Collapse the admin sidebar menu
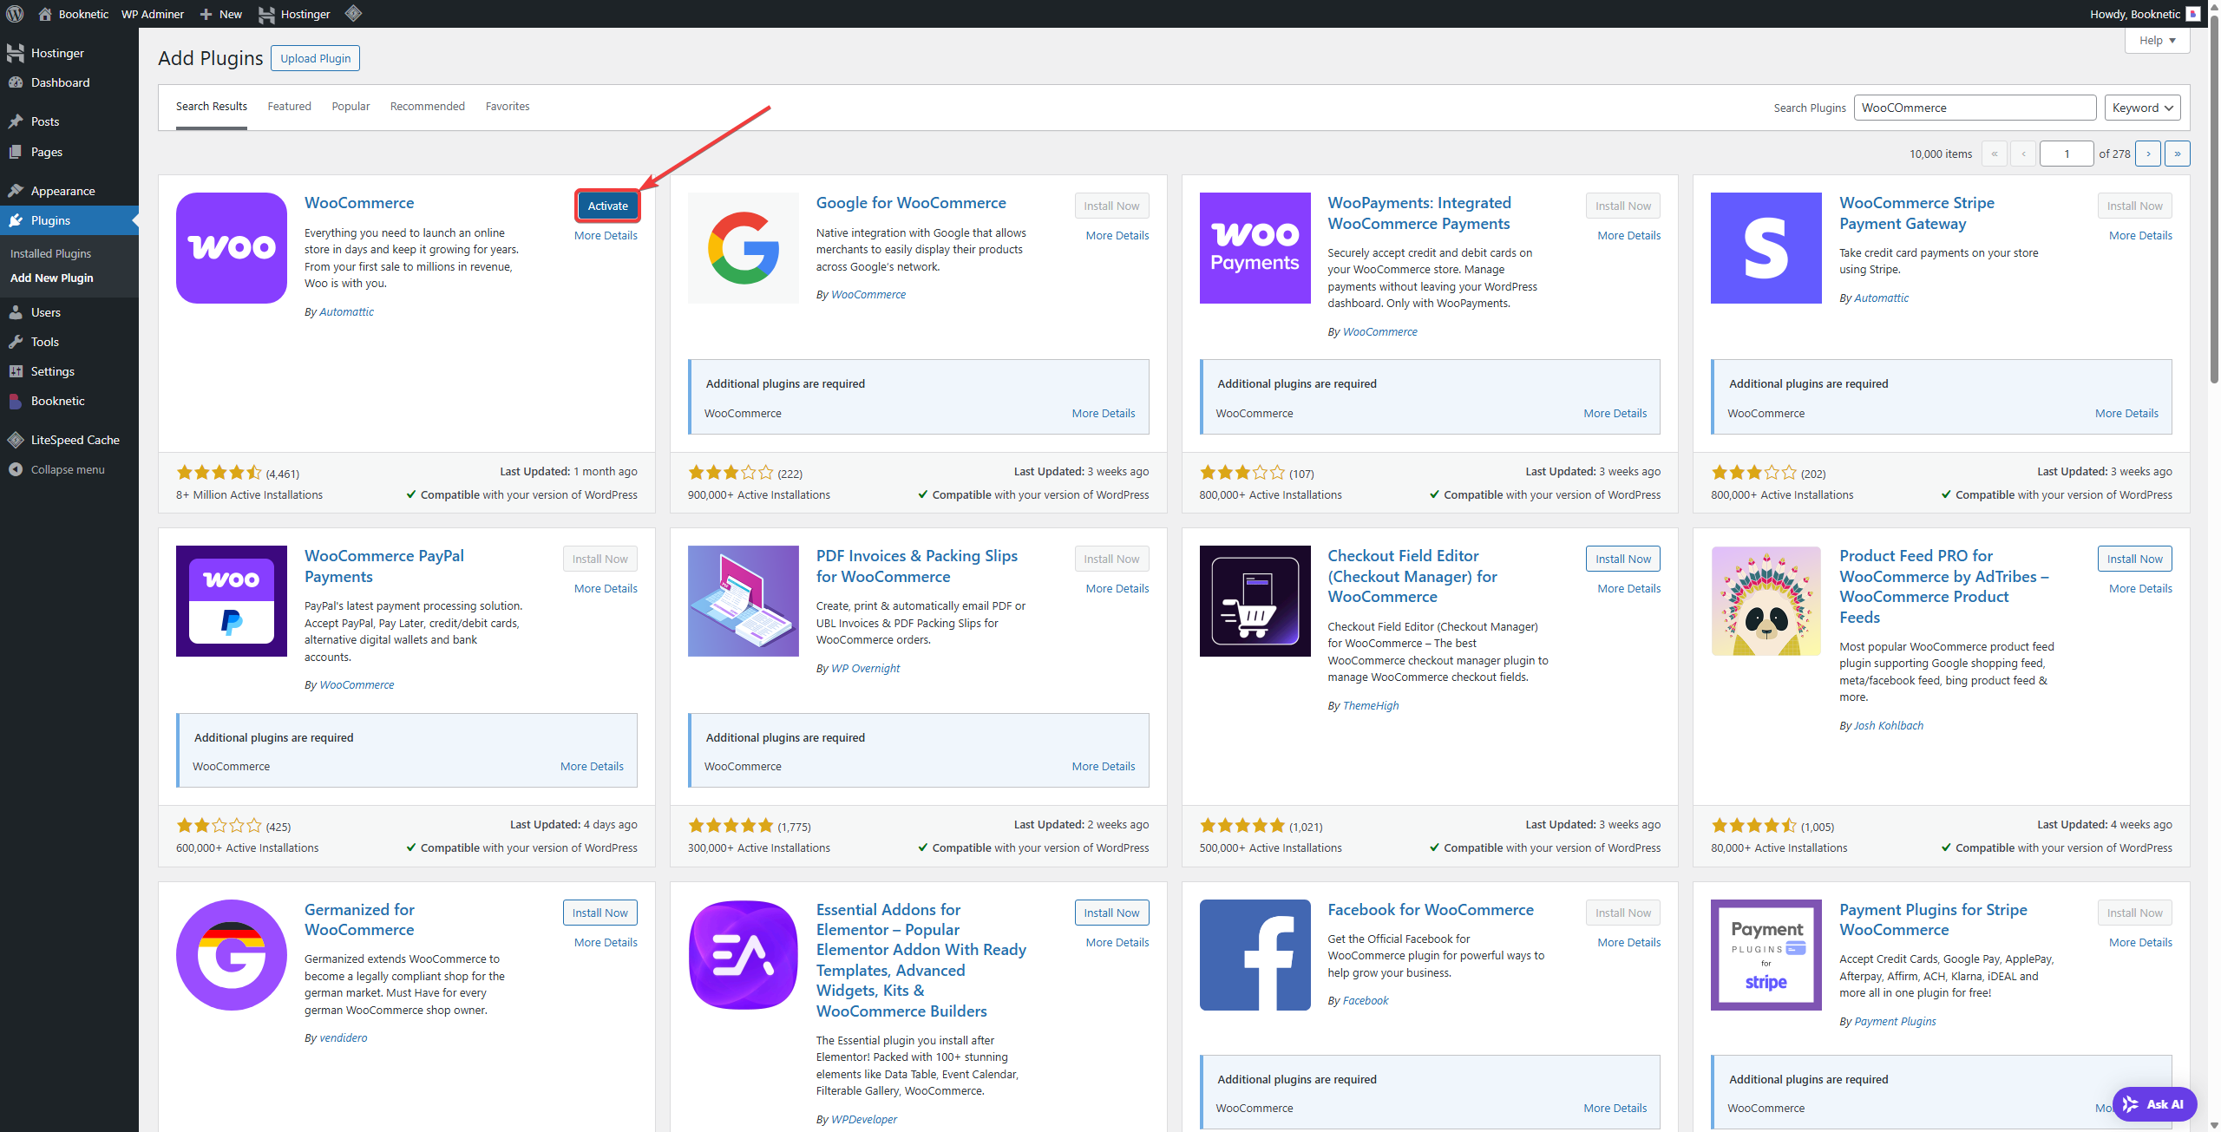Viewport: 2221px width, 1132px height. click(69, 469)
